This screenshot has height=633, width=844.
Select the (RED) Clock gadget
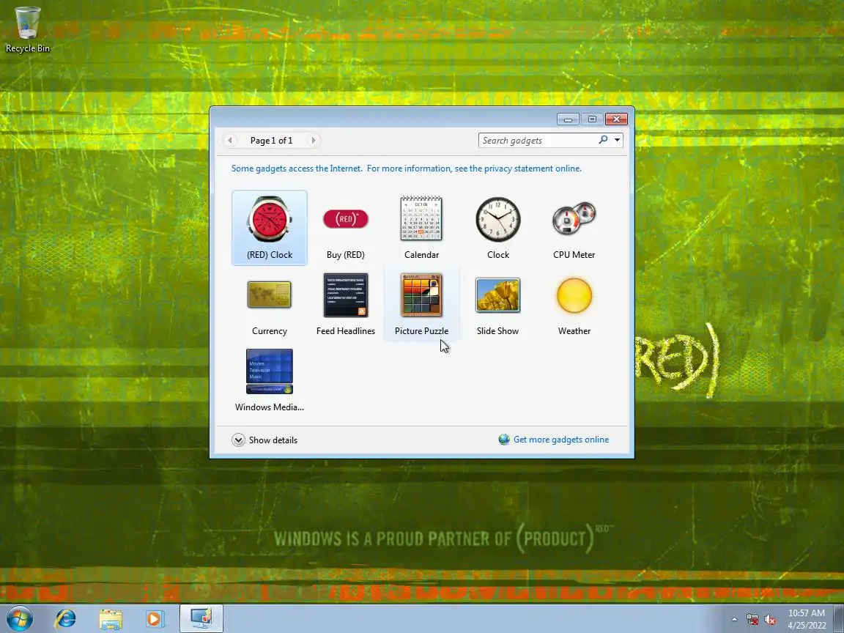pyautogui.click(x=269, y=227)
